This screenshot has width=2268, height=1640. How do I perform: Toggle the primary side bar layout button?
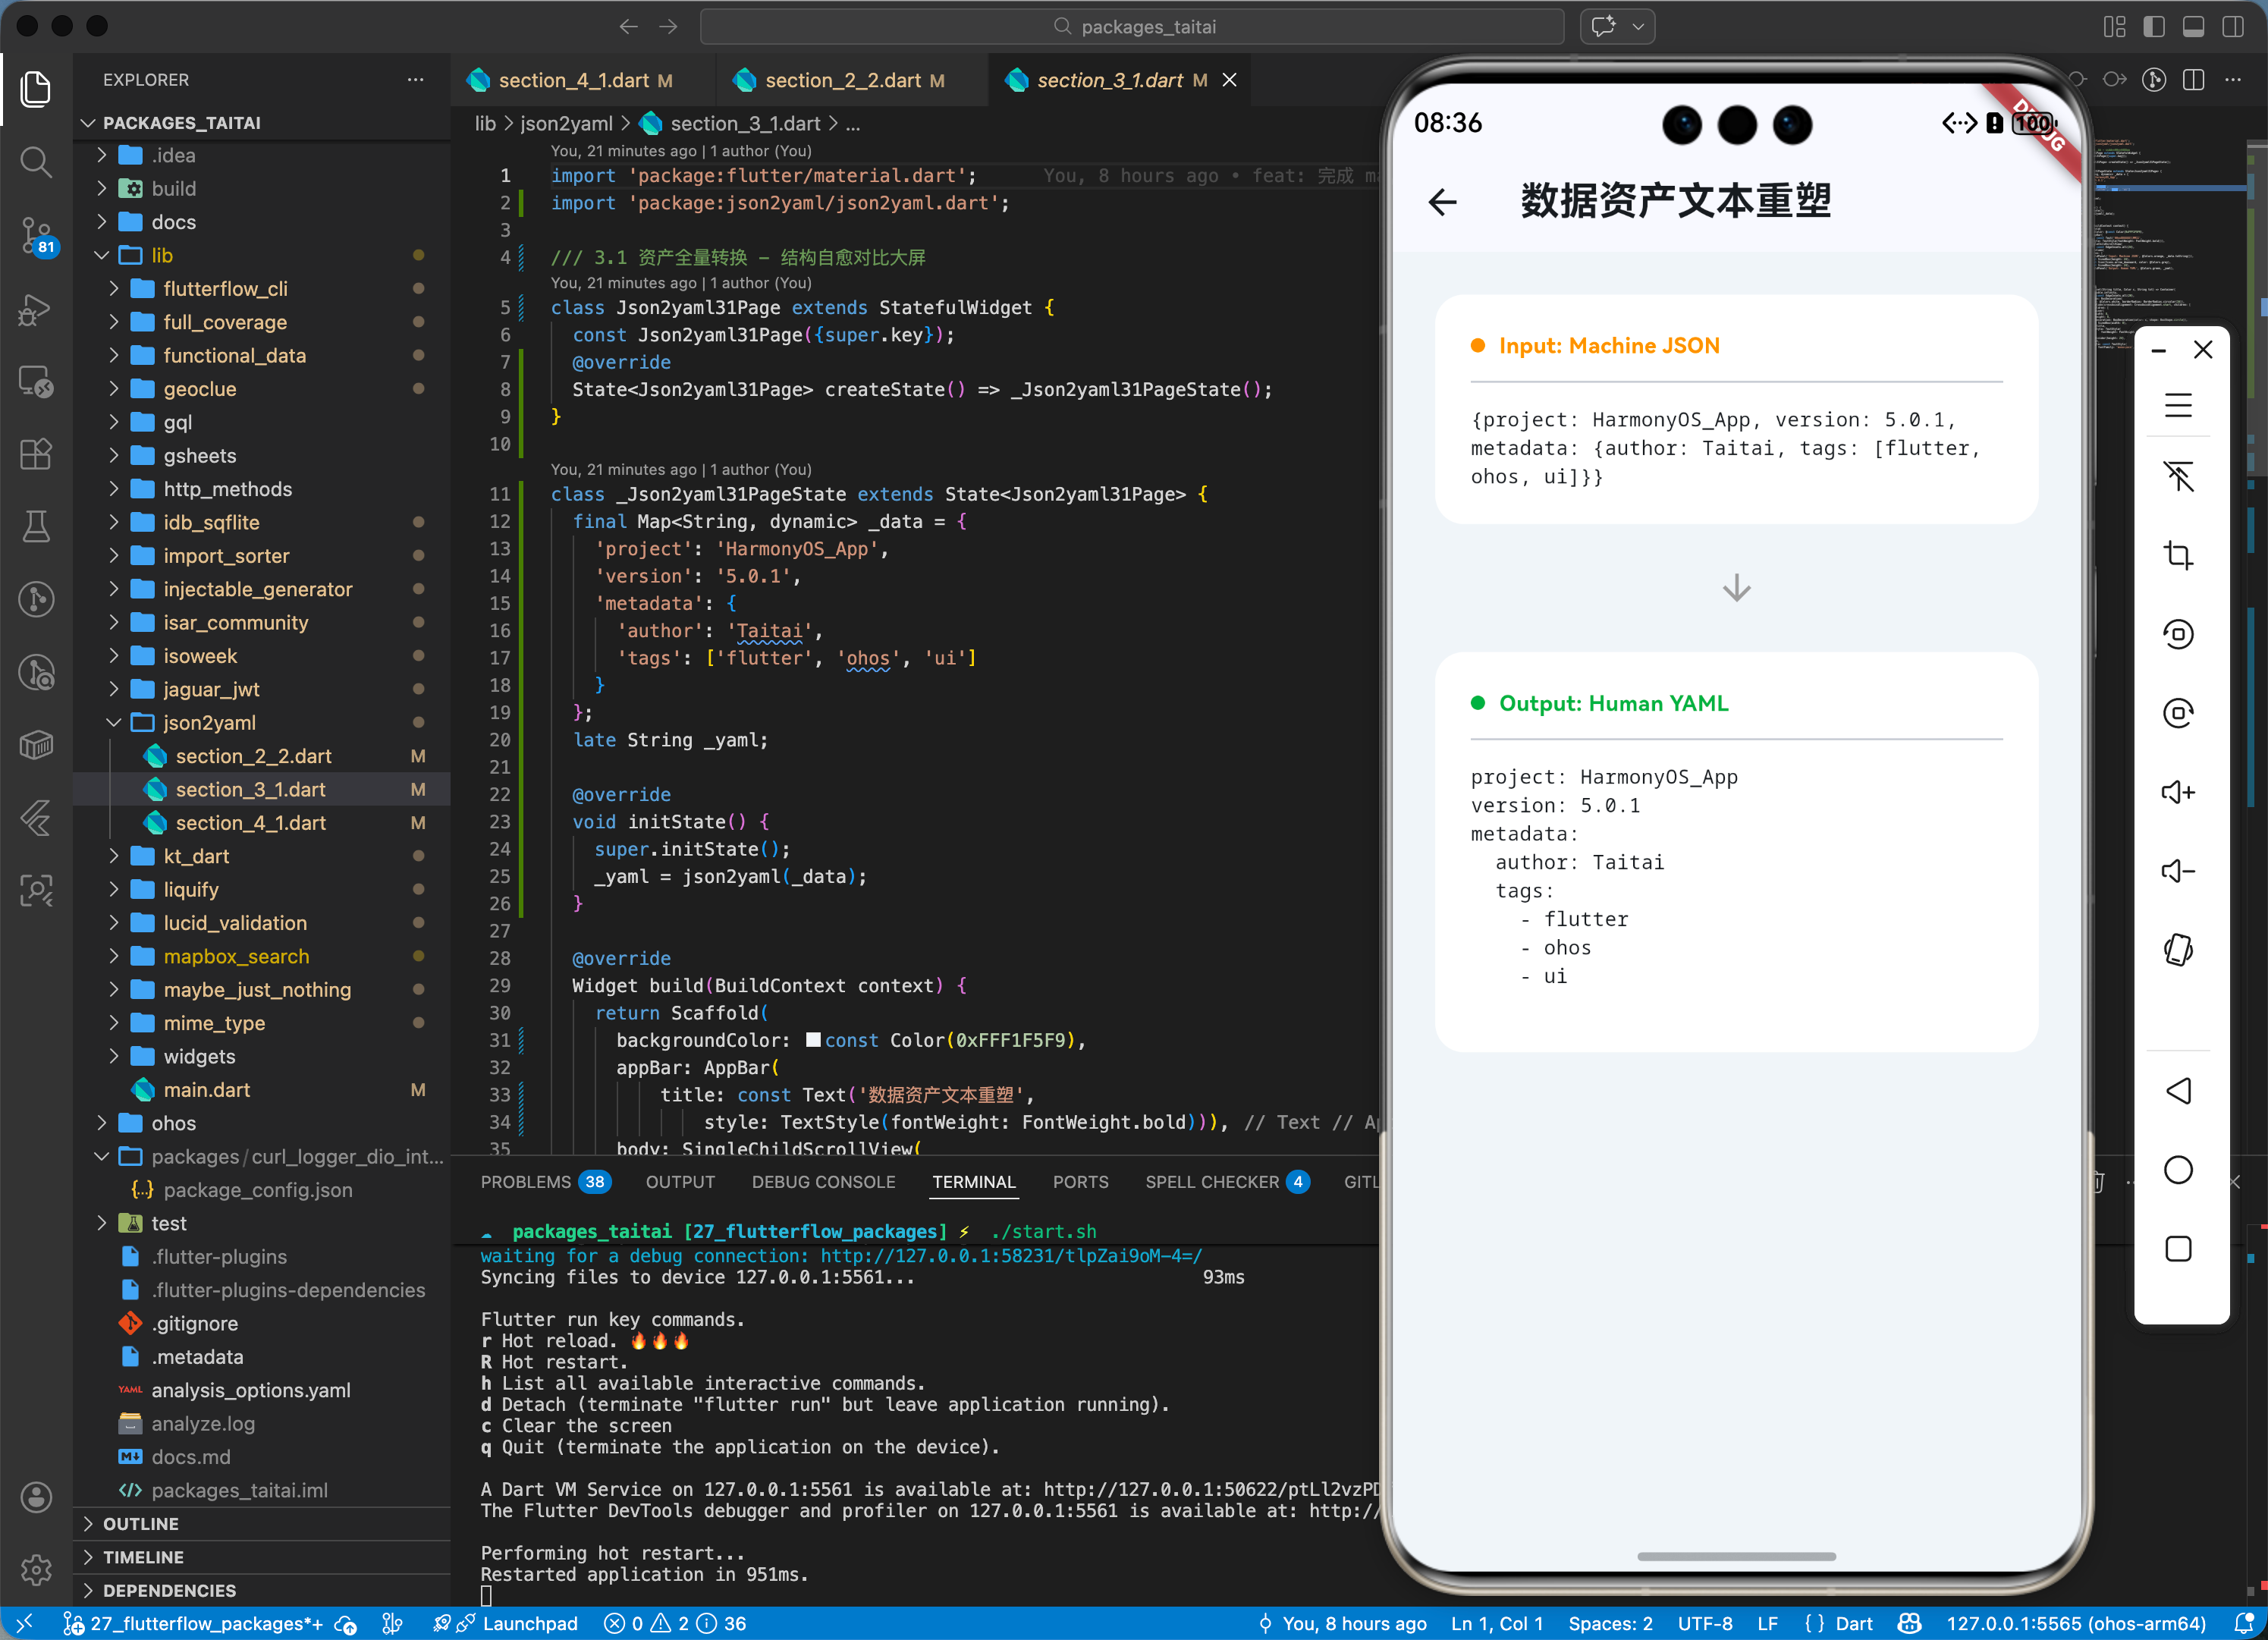click(2154, 27)
